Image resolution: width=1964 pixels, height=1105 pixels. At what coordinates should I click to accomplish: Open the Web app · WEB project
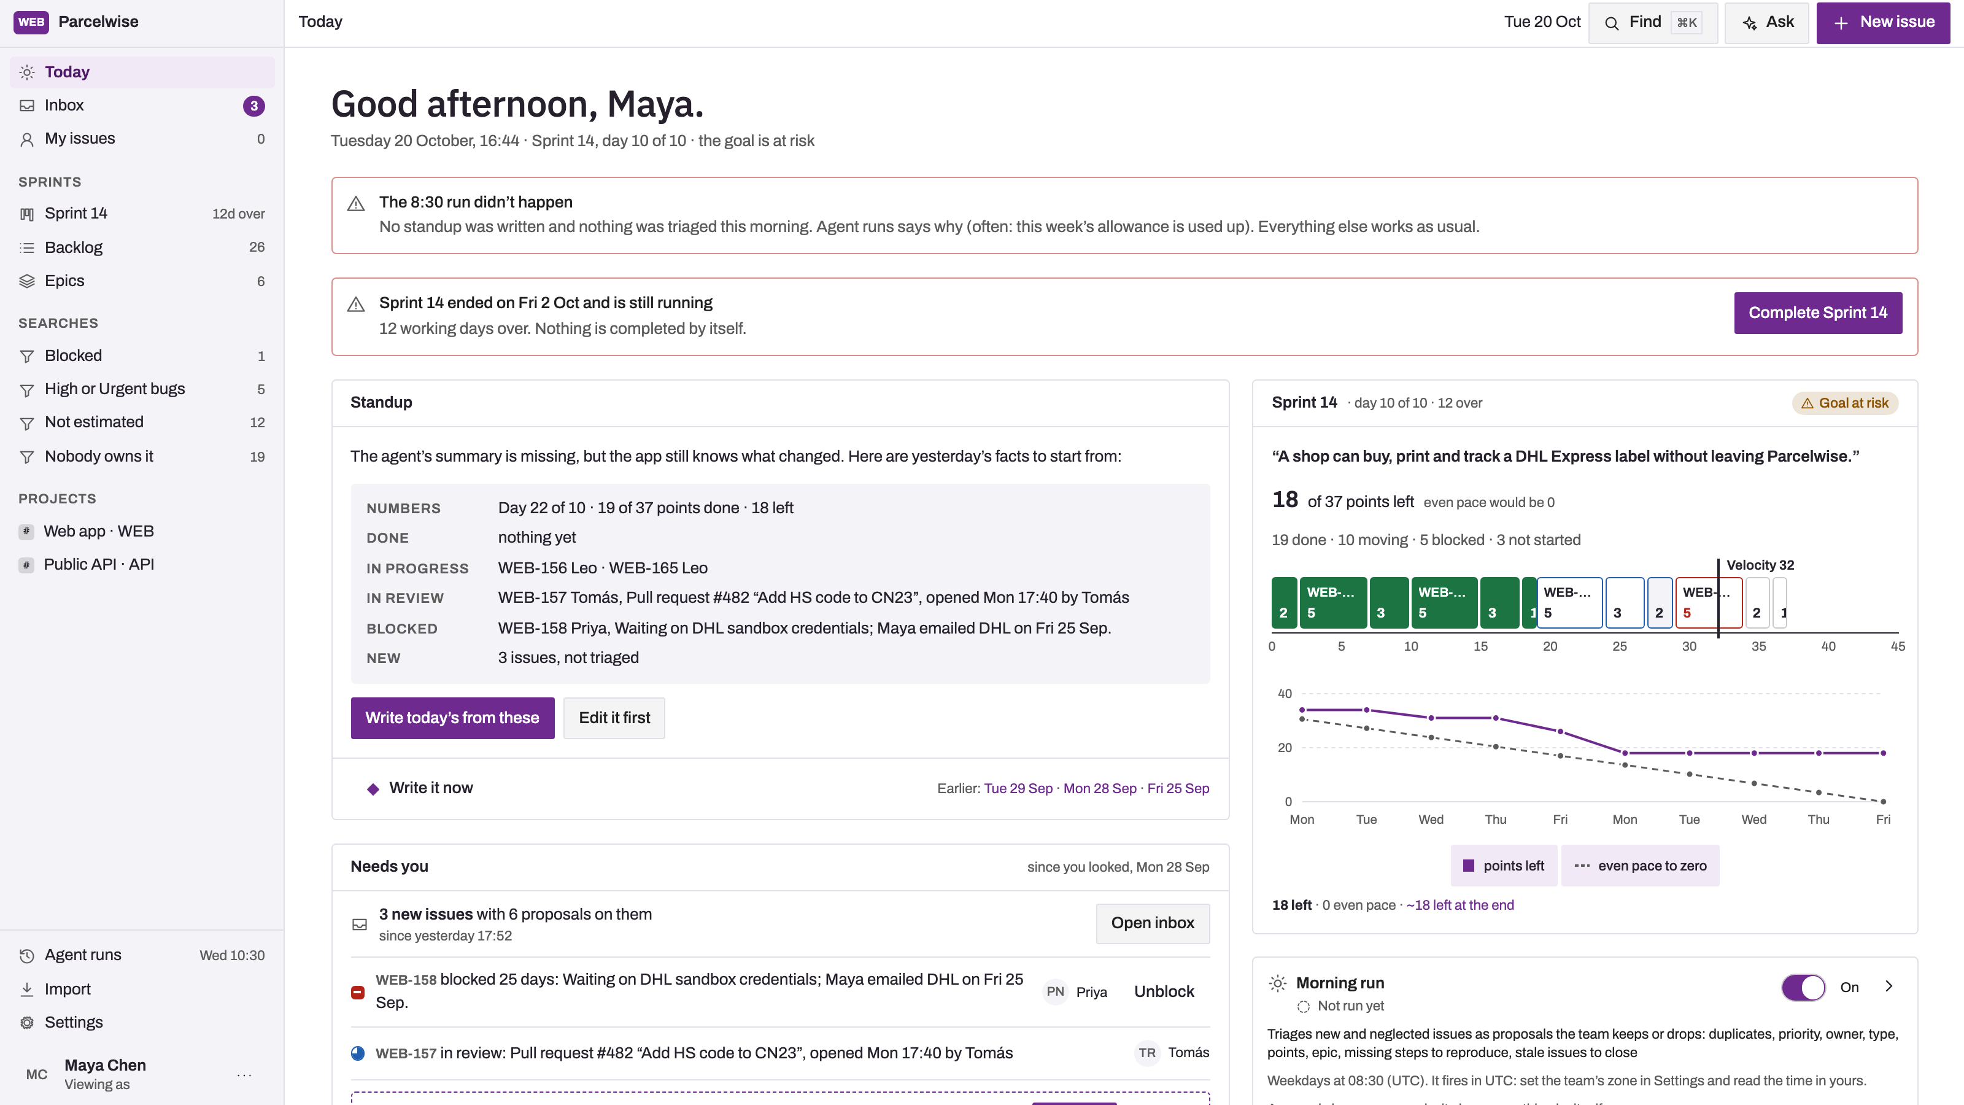[x=142, y=532]
